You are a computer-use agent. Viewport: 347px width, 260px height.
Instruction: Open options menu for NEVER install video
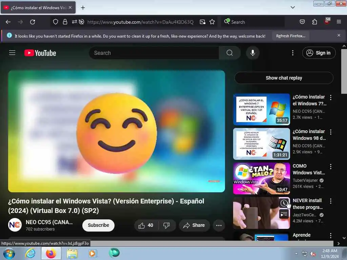click(x=331, y=201)
